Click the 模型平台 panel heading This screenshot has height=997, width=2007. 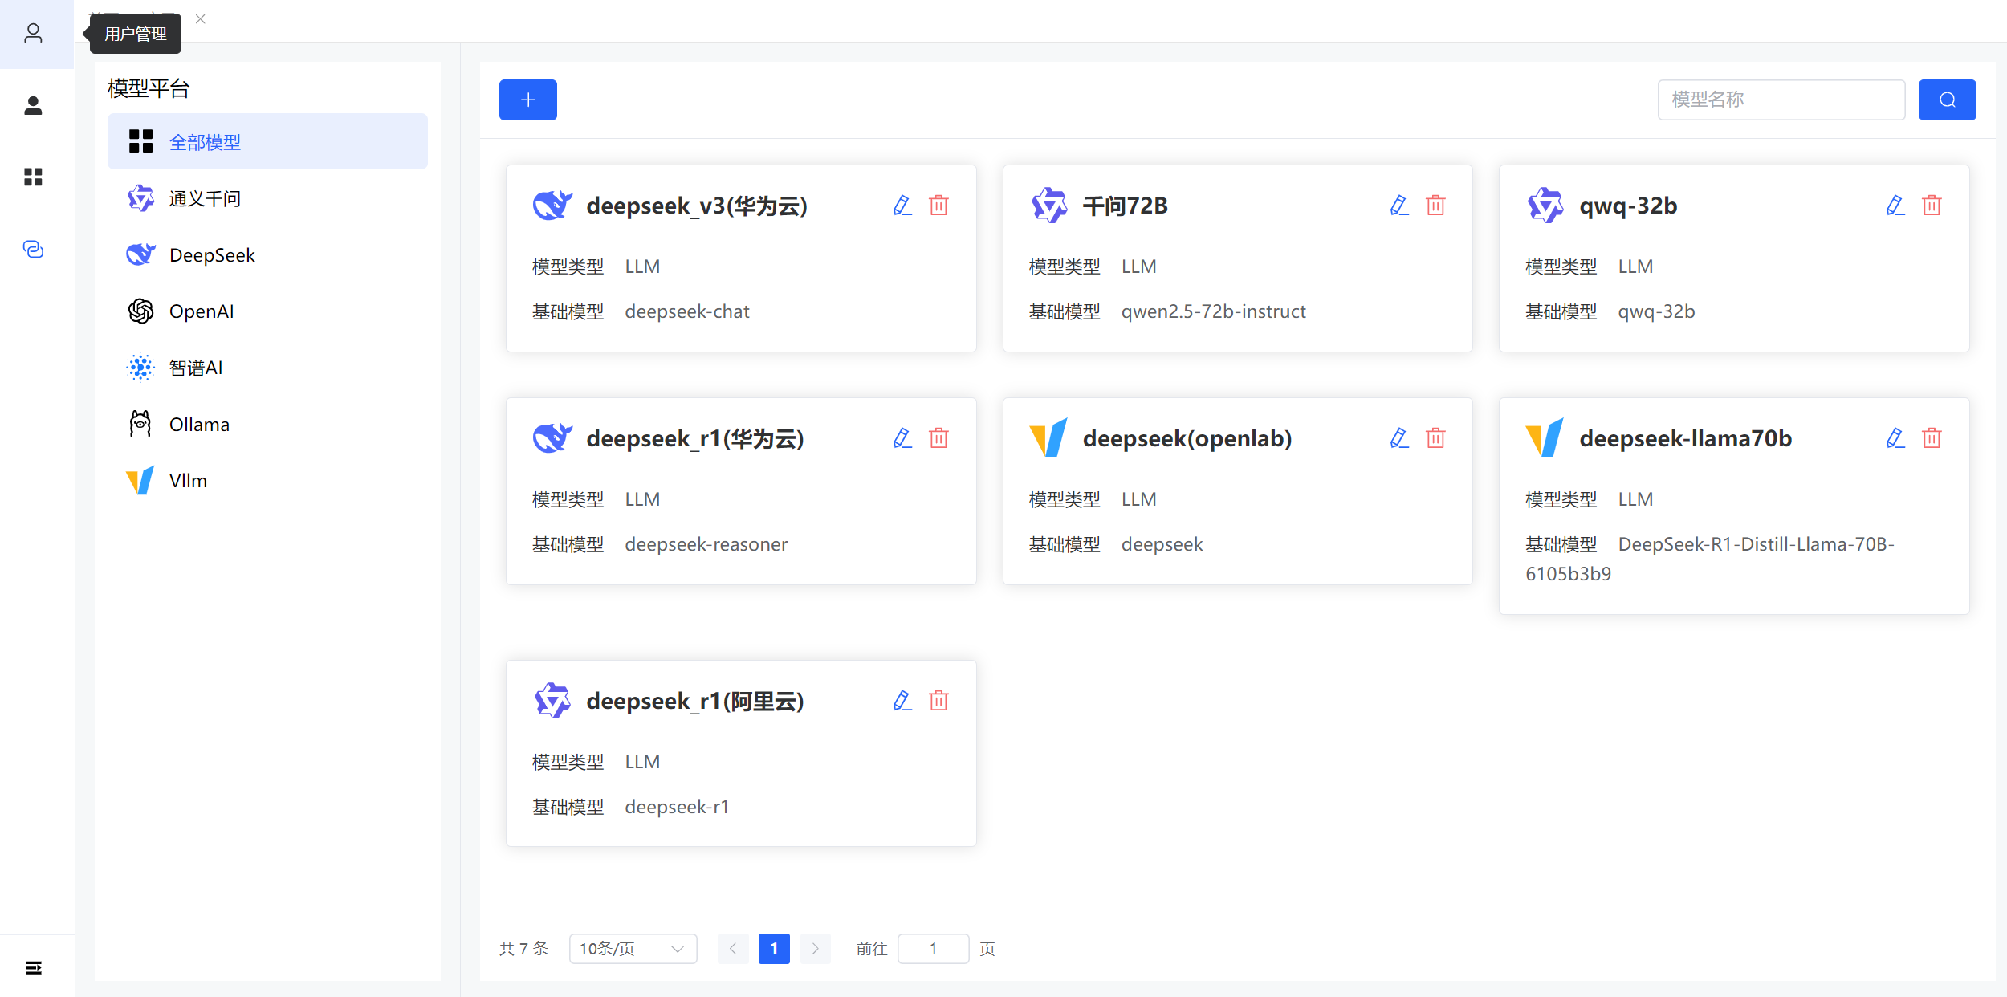149,88
